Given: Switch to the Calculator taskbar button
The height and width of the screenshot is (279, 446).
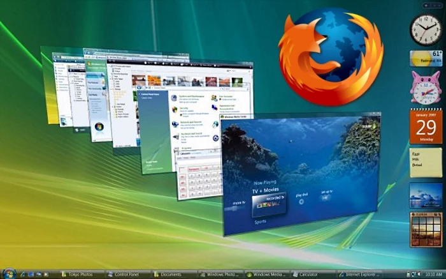Looking at the screenshot, I should click(x=313, y=275).
